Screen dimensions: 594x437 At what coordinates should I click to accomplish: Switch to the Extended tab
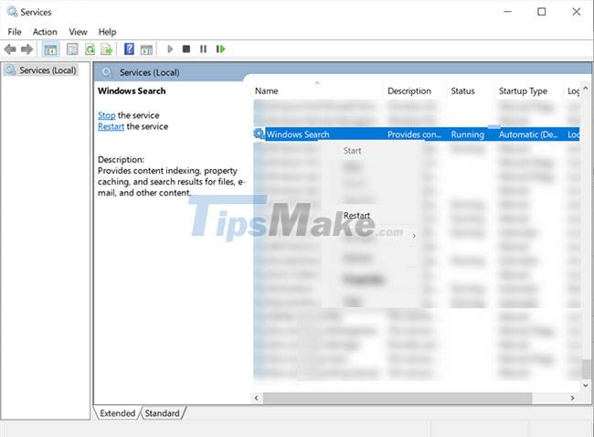coord(118,413)
